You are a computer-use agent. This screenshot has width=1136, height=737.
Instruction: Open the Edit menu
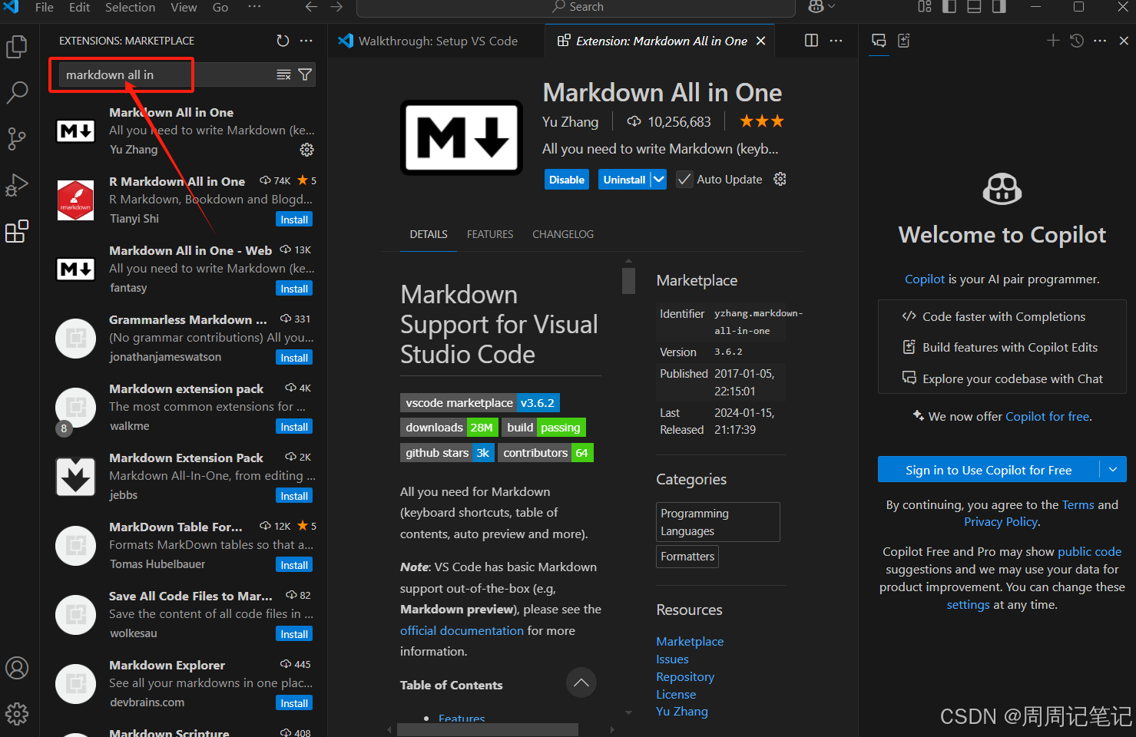[79, 7]
